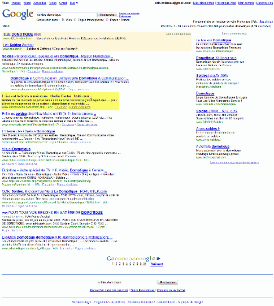The height and width of the screenshot is (306, 274).
Task: Open Evolution Domotique X10 alarmes result
Action: [57, 238]
